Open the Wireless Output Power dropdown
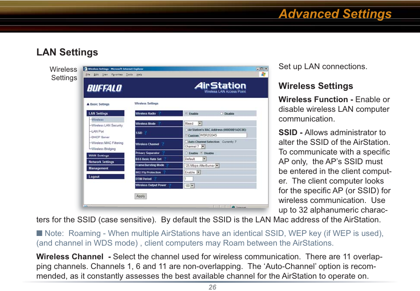This screenshot has width=420, height=291. tap(189, 185)
